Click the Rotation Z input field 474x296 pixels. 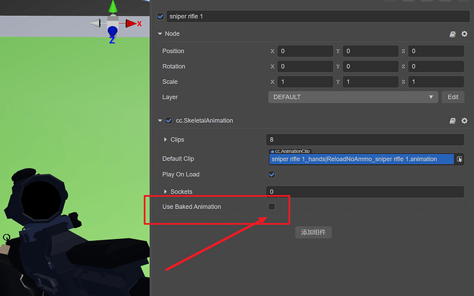pos(436,67)
